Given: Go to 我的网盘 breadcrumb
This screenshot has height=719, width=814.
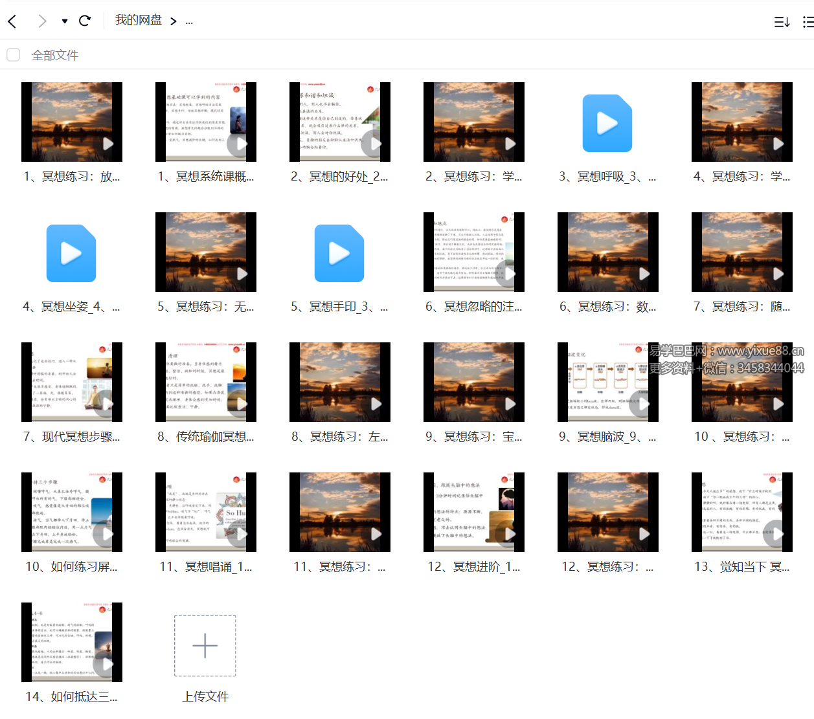Looking at the screenshot, I should [139, 21].
